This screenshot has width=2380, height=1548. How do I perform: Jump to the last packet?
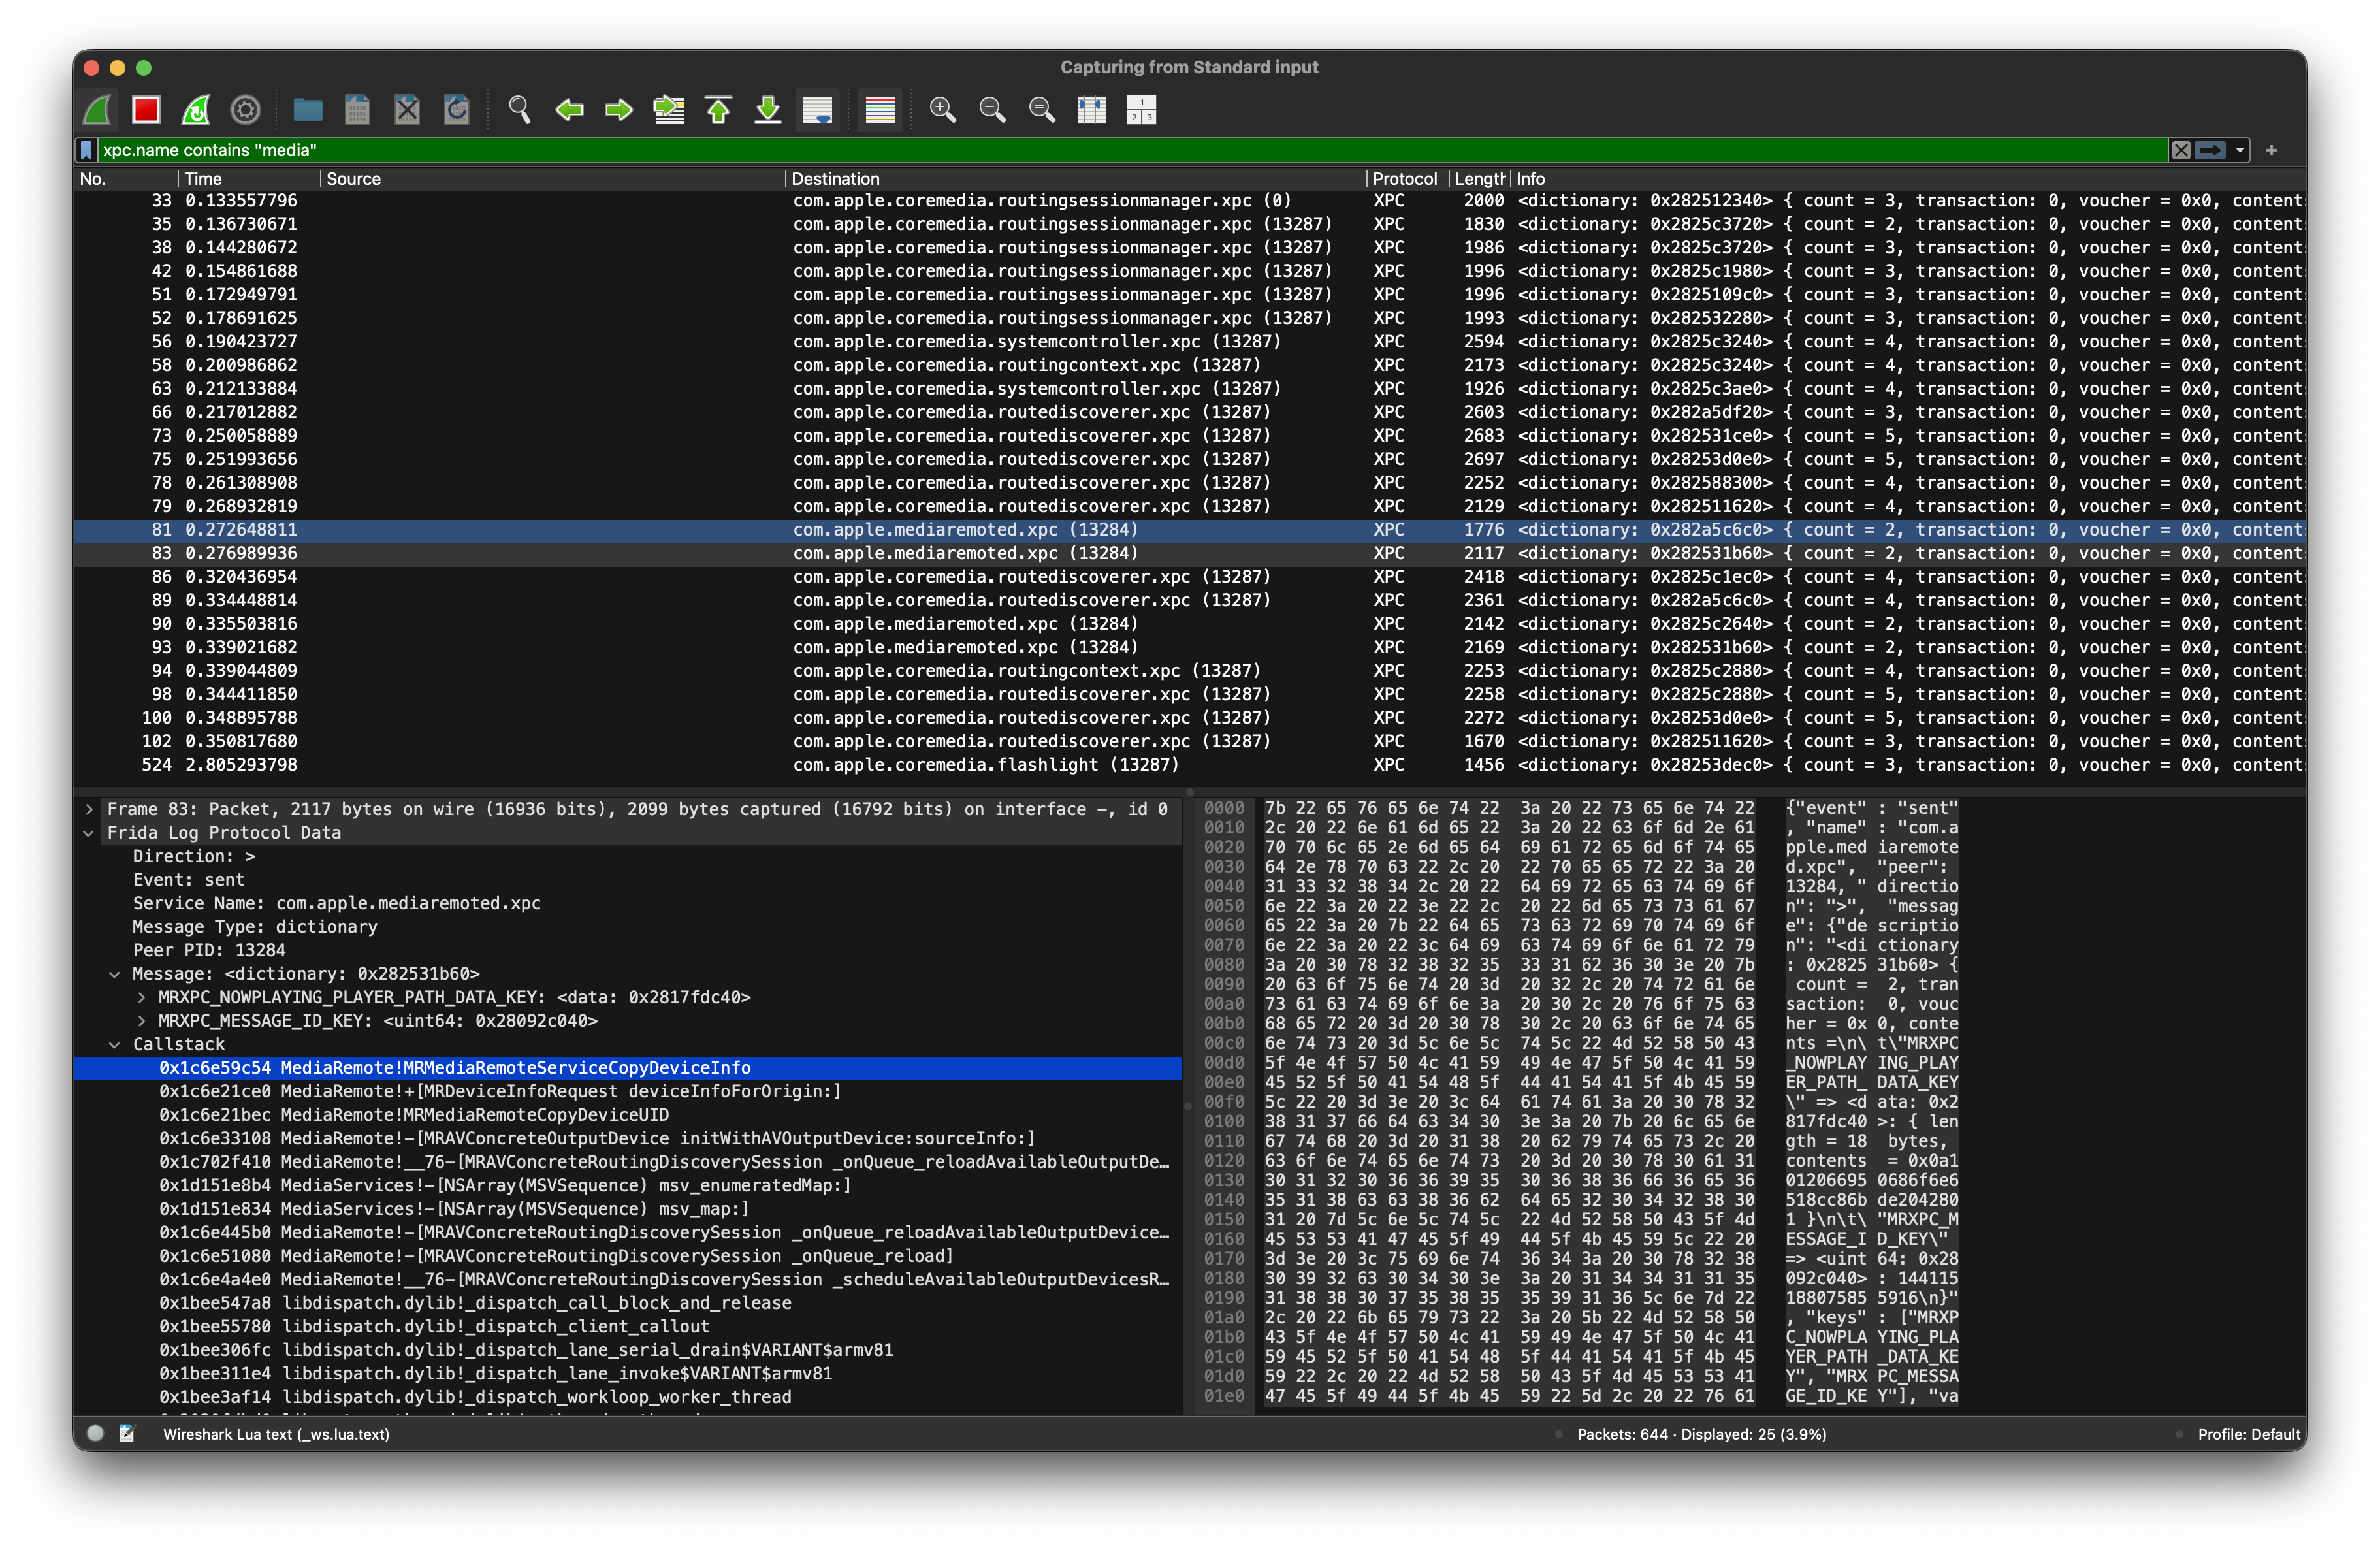[768, 109]
